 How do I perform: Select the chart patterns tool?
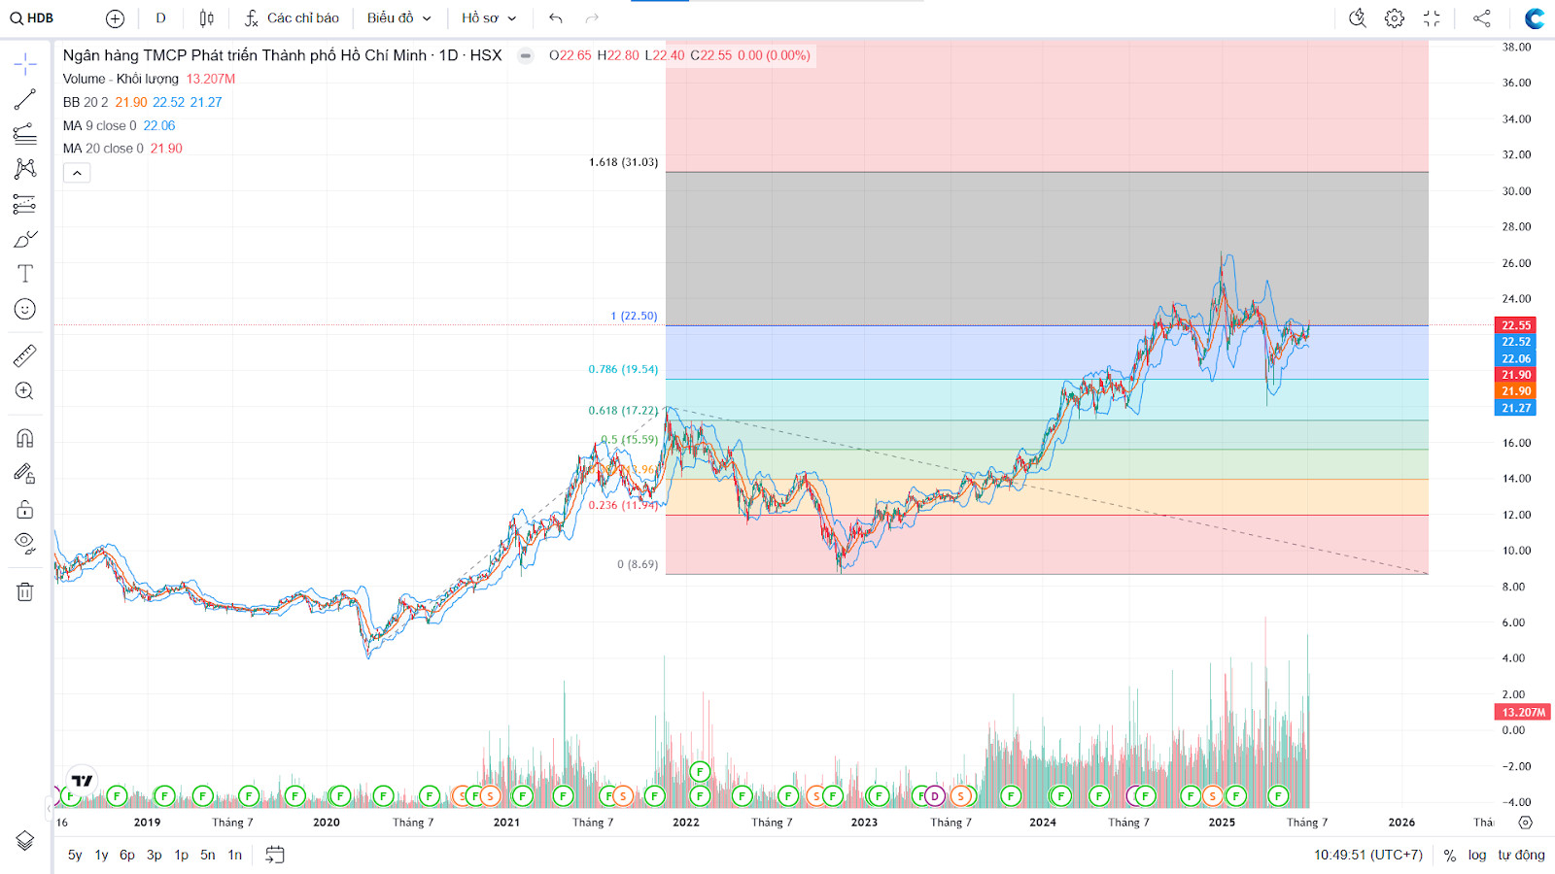pos(25,169)
